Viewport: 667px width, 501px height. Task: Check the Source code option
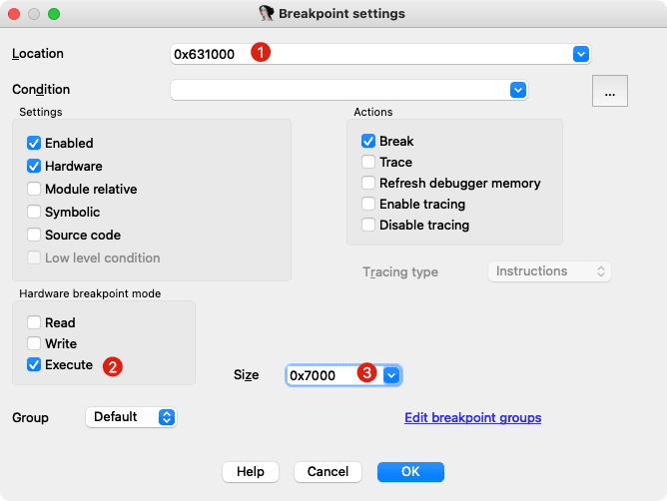coord(34,235)
